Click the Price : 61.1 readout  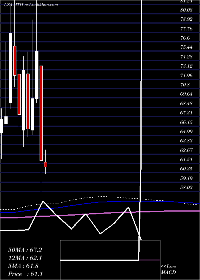pos(25,274)
